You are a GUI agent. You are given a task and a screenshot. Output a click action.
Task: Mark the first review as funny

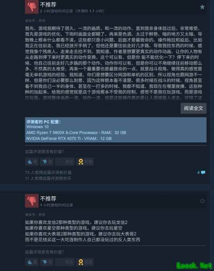(x=65, y=162)
